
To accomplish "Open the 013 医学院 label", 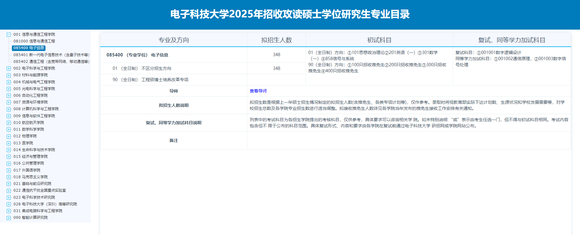I will pyautogui.click(x=23, y=143).
